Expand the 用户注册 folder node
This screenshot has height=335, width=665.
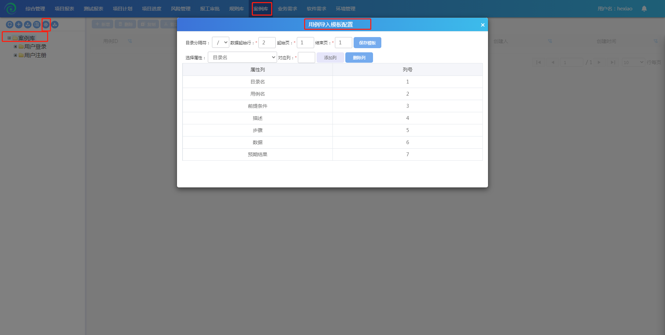[15, 55]
